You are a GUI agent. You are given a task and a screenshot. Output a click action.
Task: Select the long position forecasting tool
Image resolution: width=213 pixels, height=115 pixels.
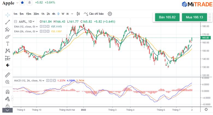(x=8, y=58)
